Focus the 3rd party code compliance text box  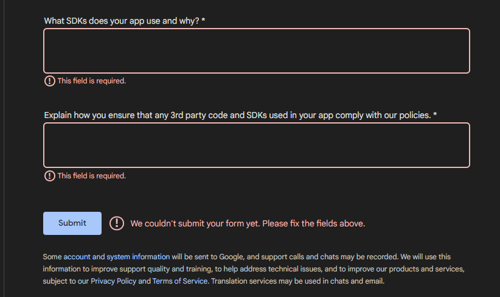[256, 145]
